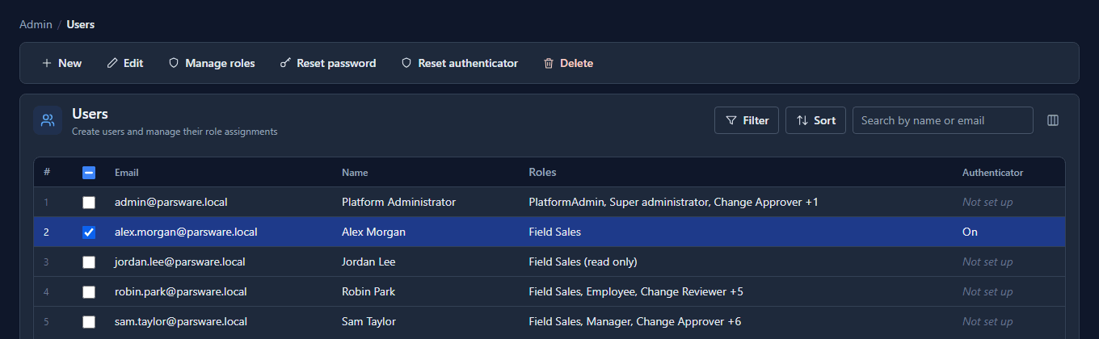This screenshot has width=1099, height=339.
Task: Click Reset authenticator button
Action: (x=460, y=63)
